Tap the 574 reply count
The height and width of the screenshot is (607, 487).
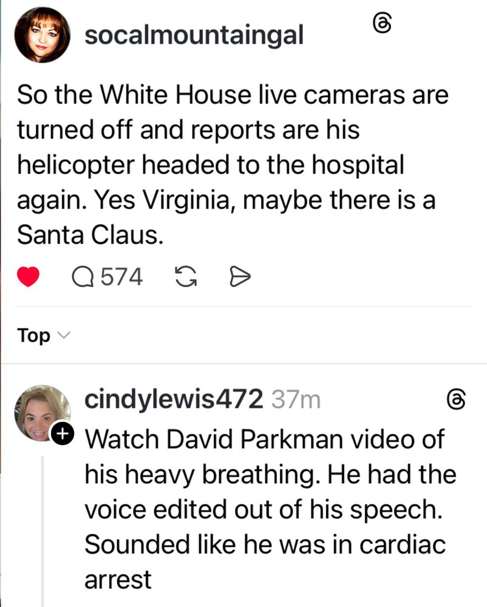[121, 277]
